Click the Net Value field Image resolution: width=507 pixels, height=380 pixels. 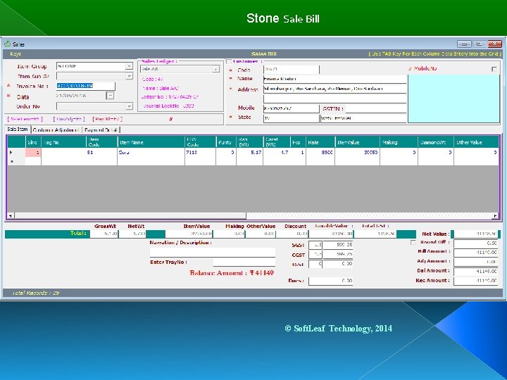coord(475,234)
